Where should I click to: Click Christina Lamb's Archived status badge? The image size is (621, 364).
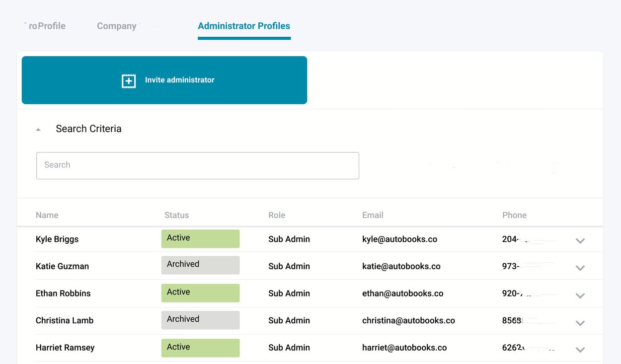click(x=200, y=320)
